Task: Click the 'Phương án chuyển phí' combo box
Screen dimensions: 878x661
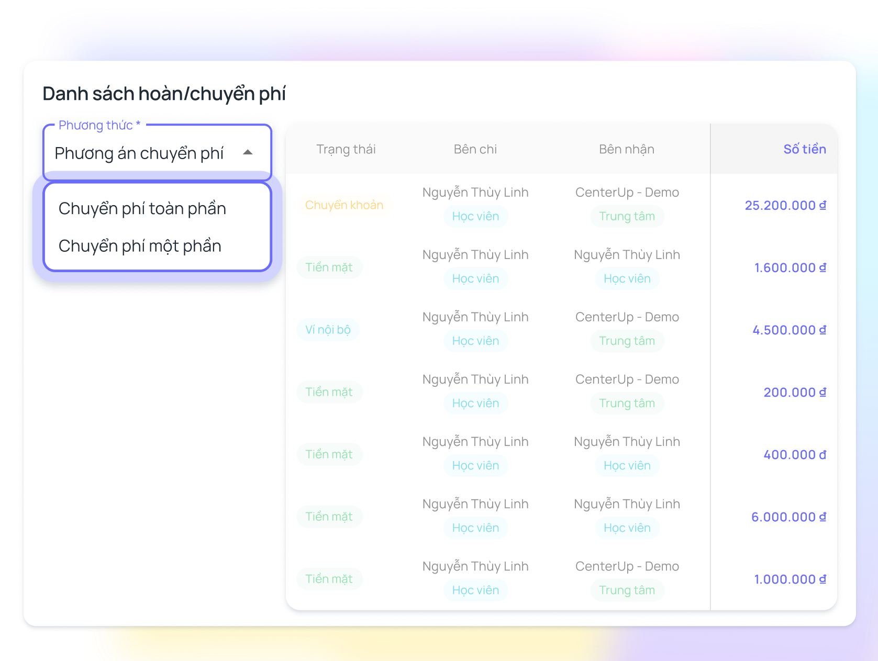Action: pyautogui.click(x=139, y=153)
